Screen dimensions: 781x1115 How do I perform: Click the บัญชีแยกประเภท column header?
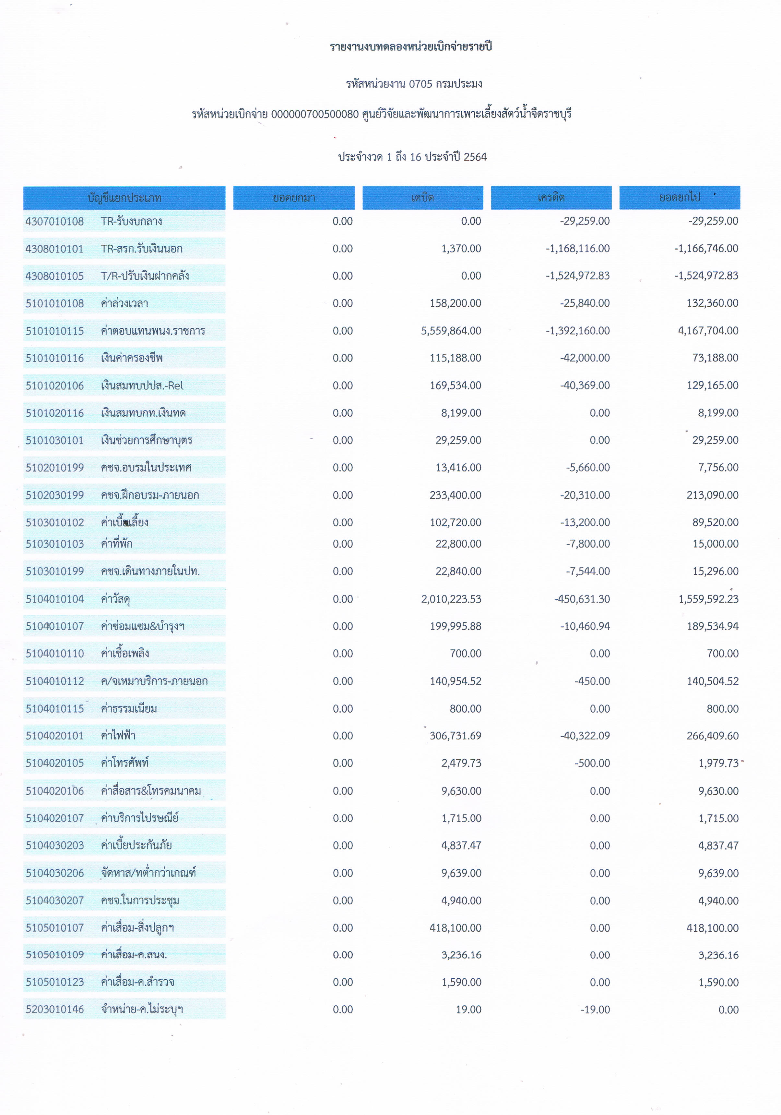click(124, 198)
